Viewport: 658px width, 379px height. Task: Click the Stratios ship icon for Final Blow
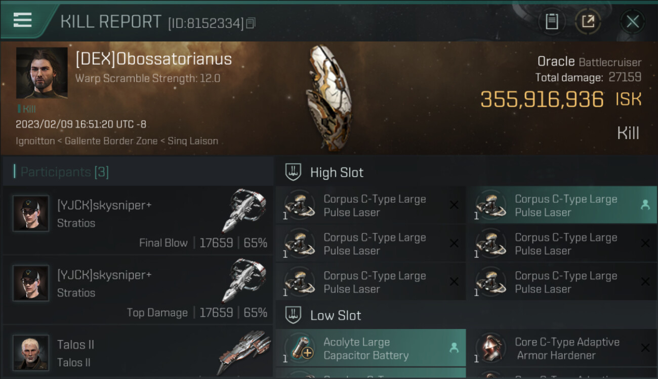pos(244,210)
